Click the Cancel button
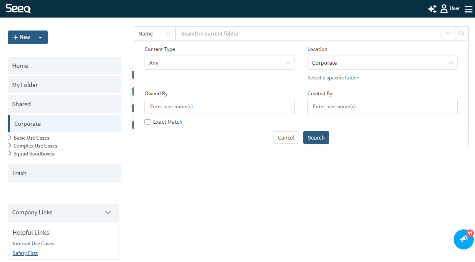 point(286,137)
